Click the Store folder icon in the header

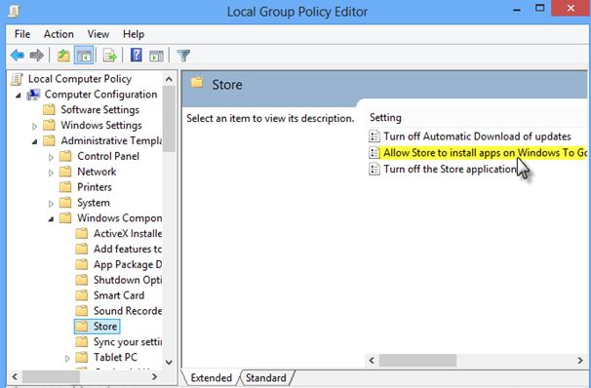coord(197,83)
